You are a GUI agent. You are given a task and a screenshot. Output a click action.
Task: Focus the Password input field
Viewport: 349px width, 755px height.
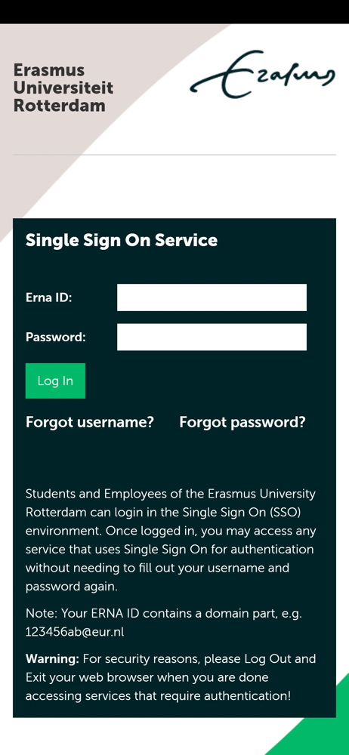point(212,337)
